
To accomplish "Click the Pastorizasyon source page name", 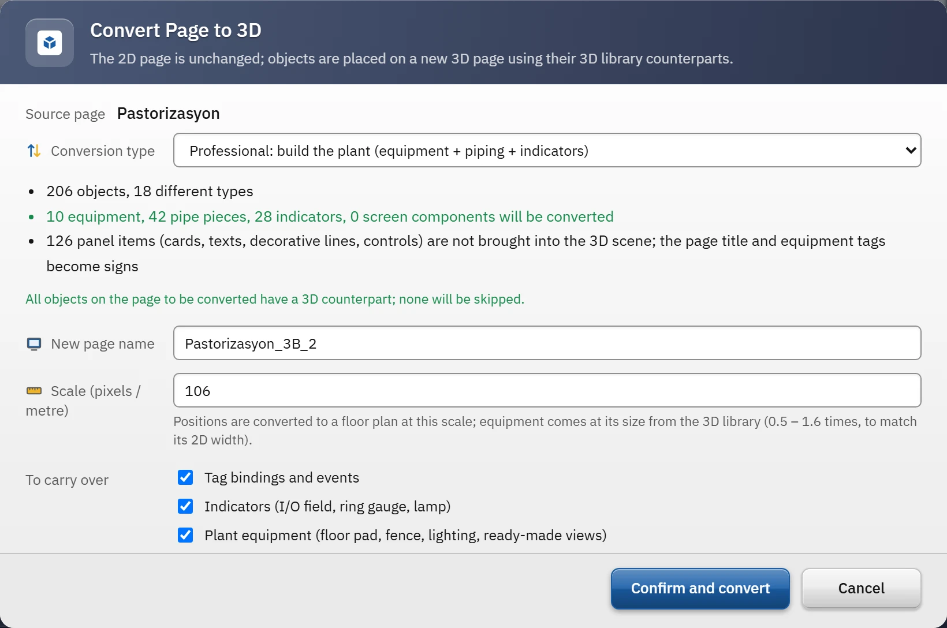I will pyautogui.click(x=168, y=113).
